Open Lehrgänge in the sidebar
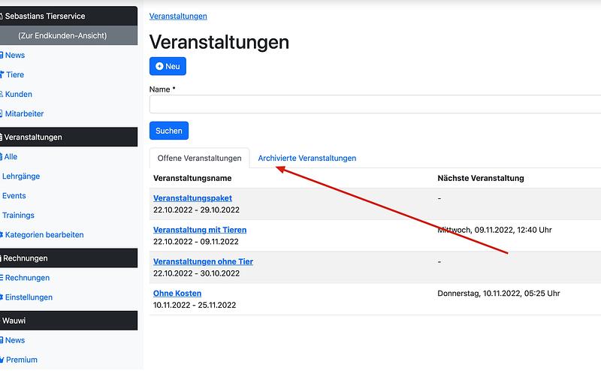This screenshot has height=371, width=601. 21,176
